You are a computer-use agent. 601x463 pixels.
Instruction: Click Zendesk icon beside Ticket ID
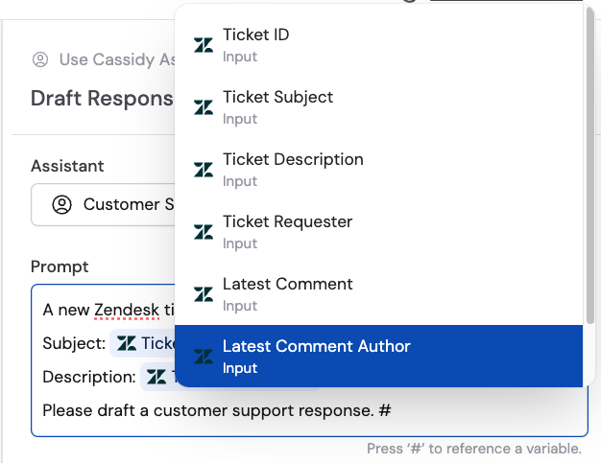point(204,45)
